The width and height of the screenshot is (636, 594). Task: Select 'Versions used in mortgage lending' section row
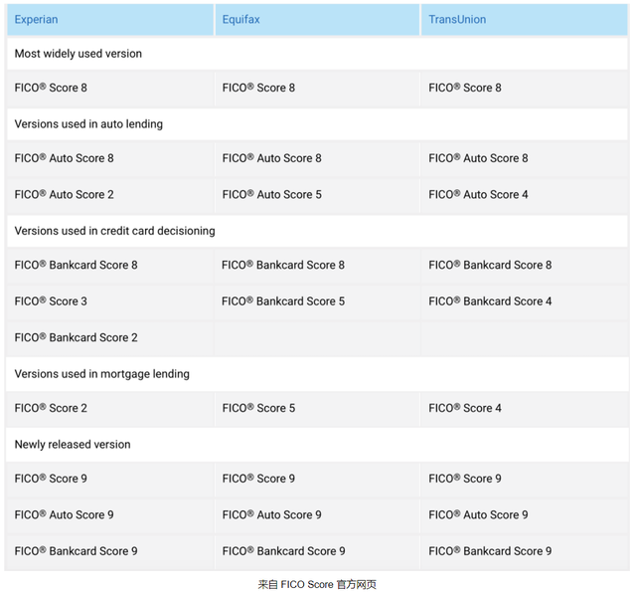(x=317, y=374)
